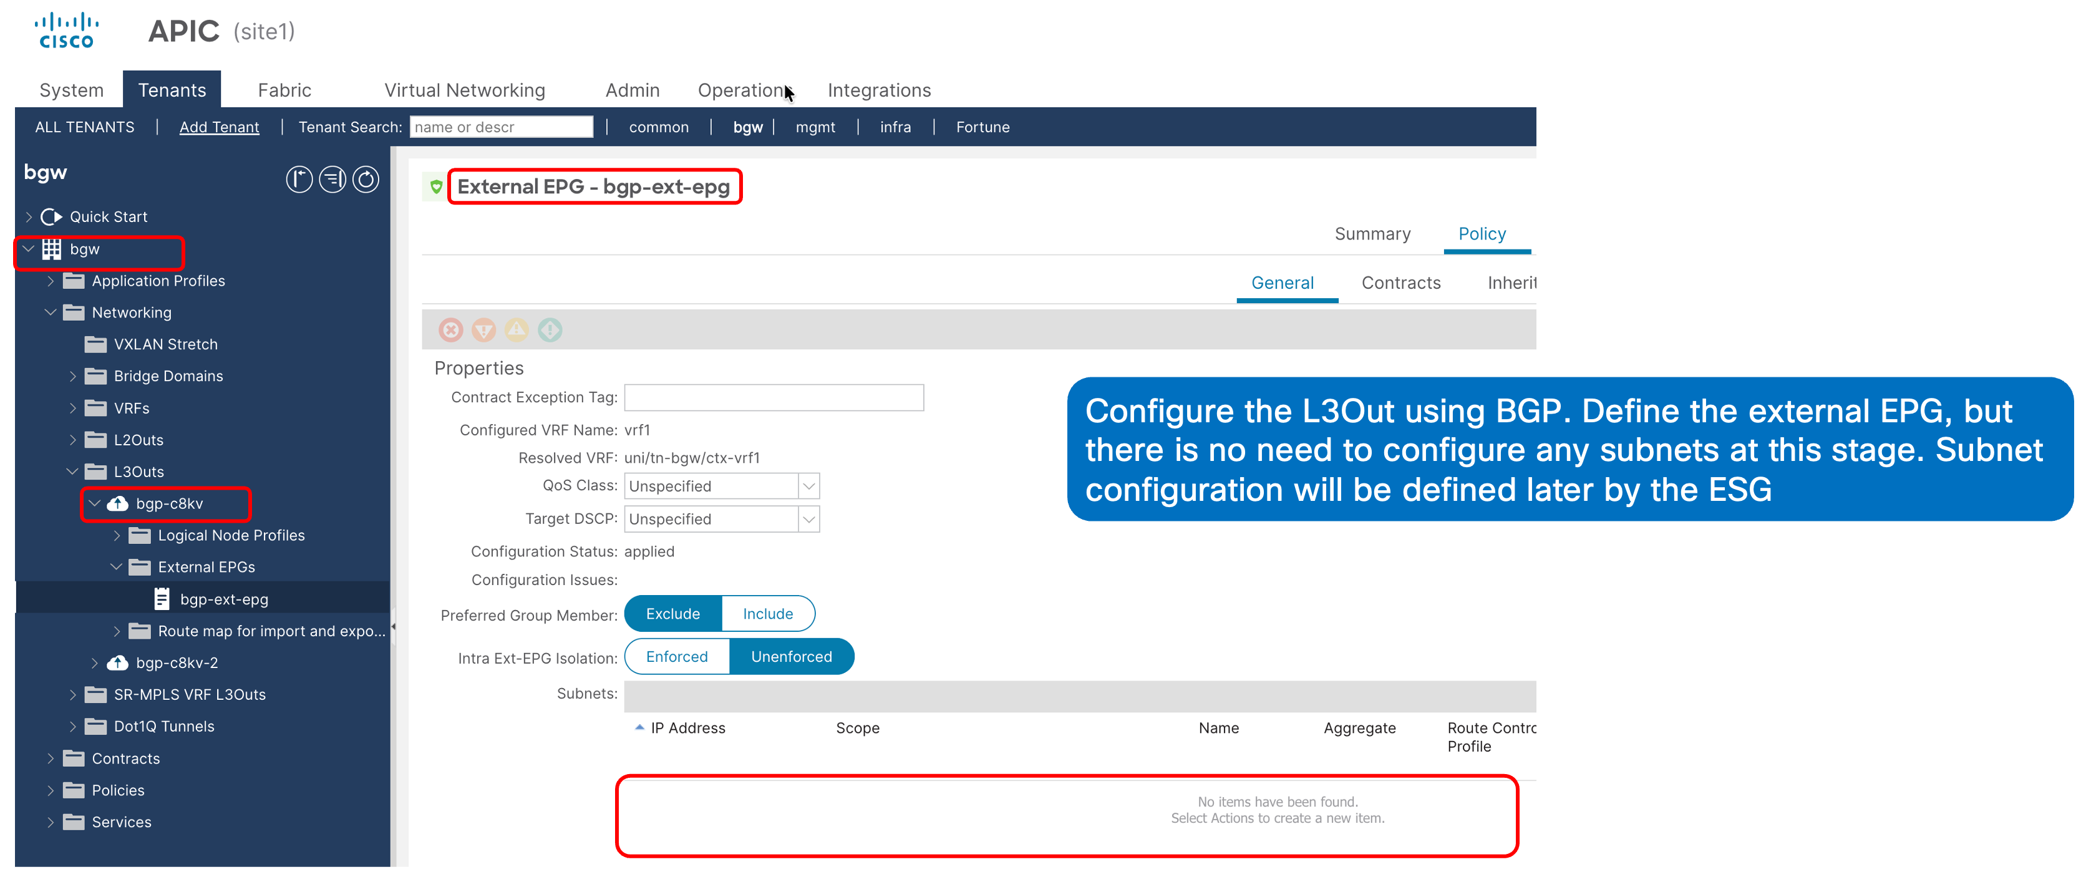This screenshot has height=872, width=2086.
Task: Expand the Bridge Domains node
Action: point(72,377)
